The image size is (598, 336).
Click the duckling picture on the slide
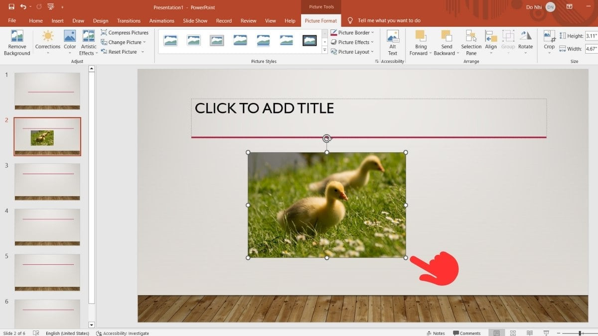point(327,205)
